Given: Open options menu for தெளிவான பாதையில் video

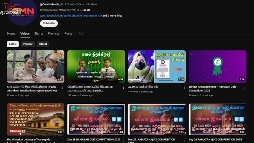Looking at the screenshot, I should pyautogui.click(x=124, y=87).
